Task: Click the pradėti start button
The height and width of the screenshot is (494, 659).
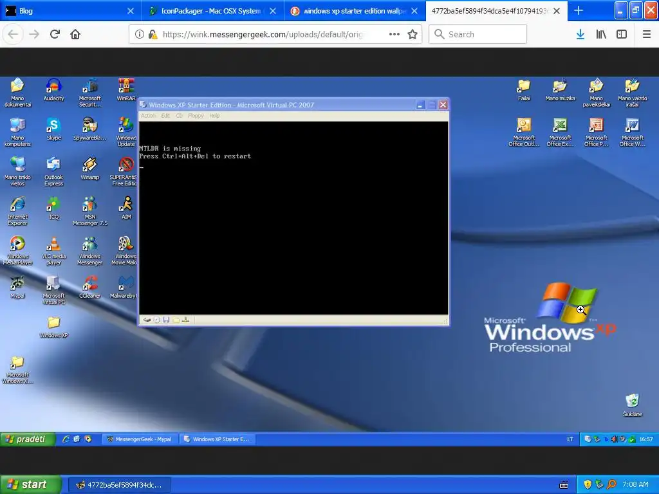Action: click(x=27, y=439)
